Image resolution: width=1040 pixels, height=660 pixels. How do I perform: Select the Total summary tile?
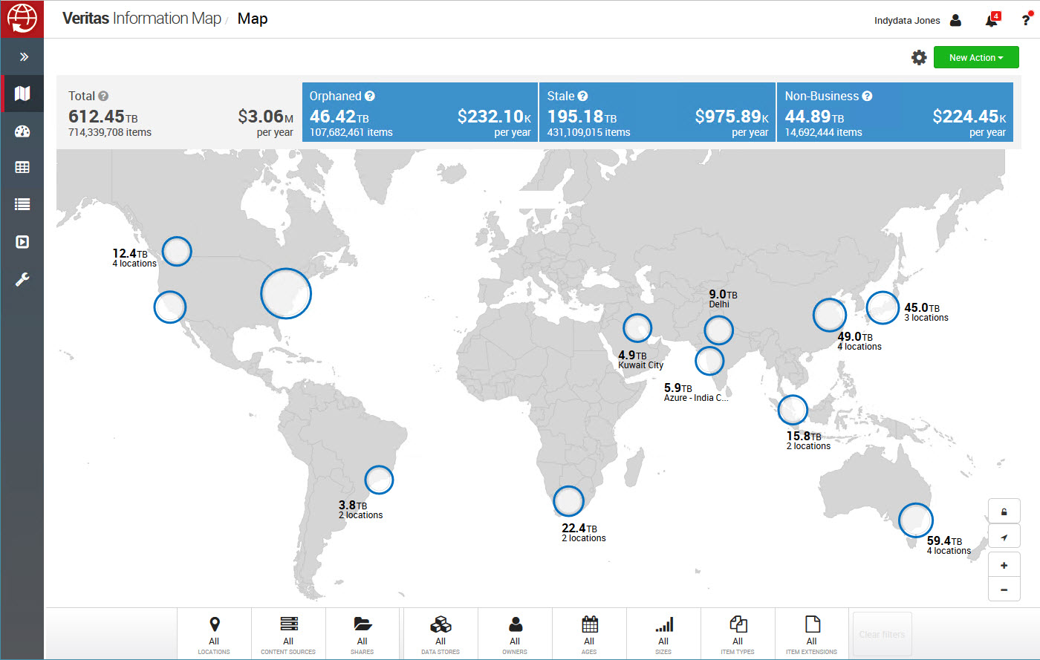tap(181, 112)
